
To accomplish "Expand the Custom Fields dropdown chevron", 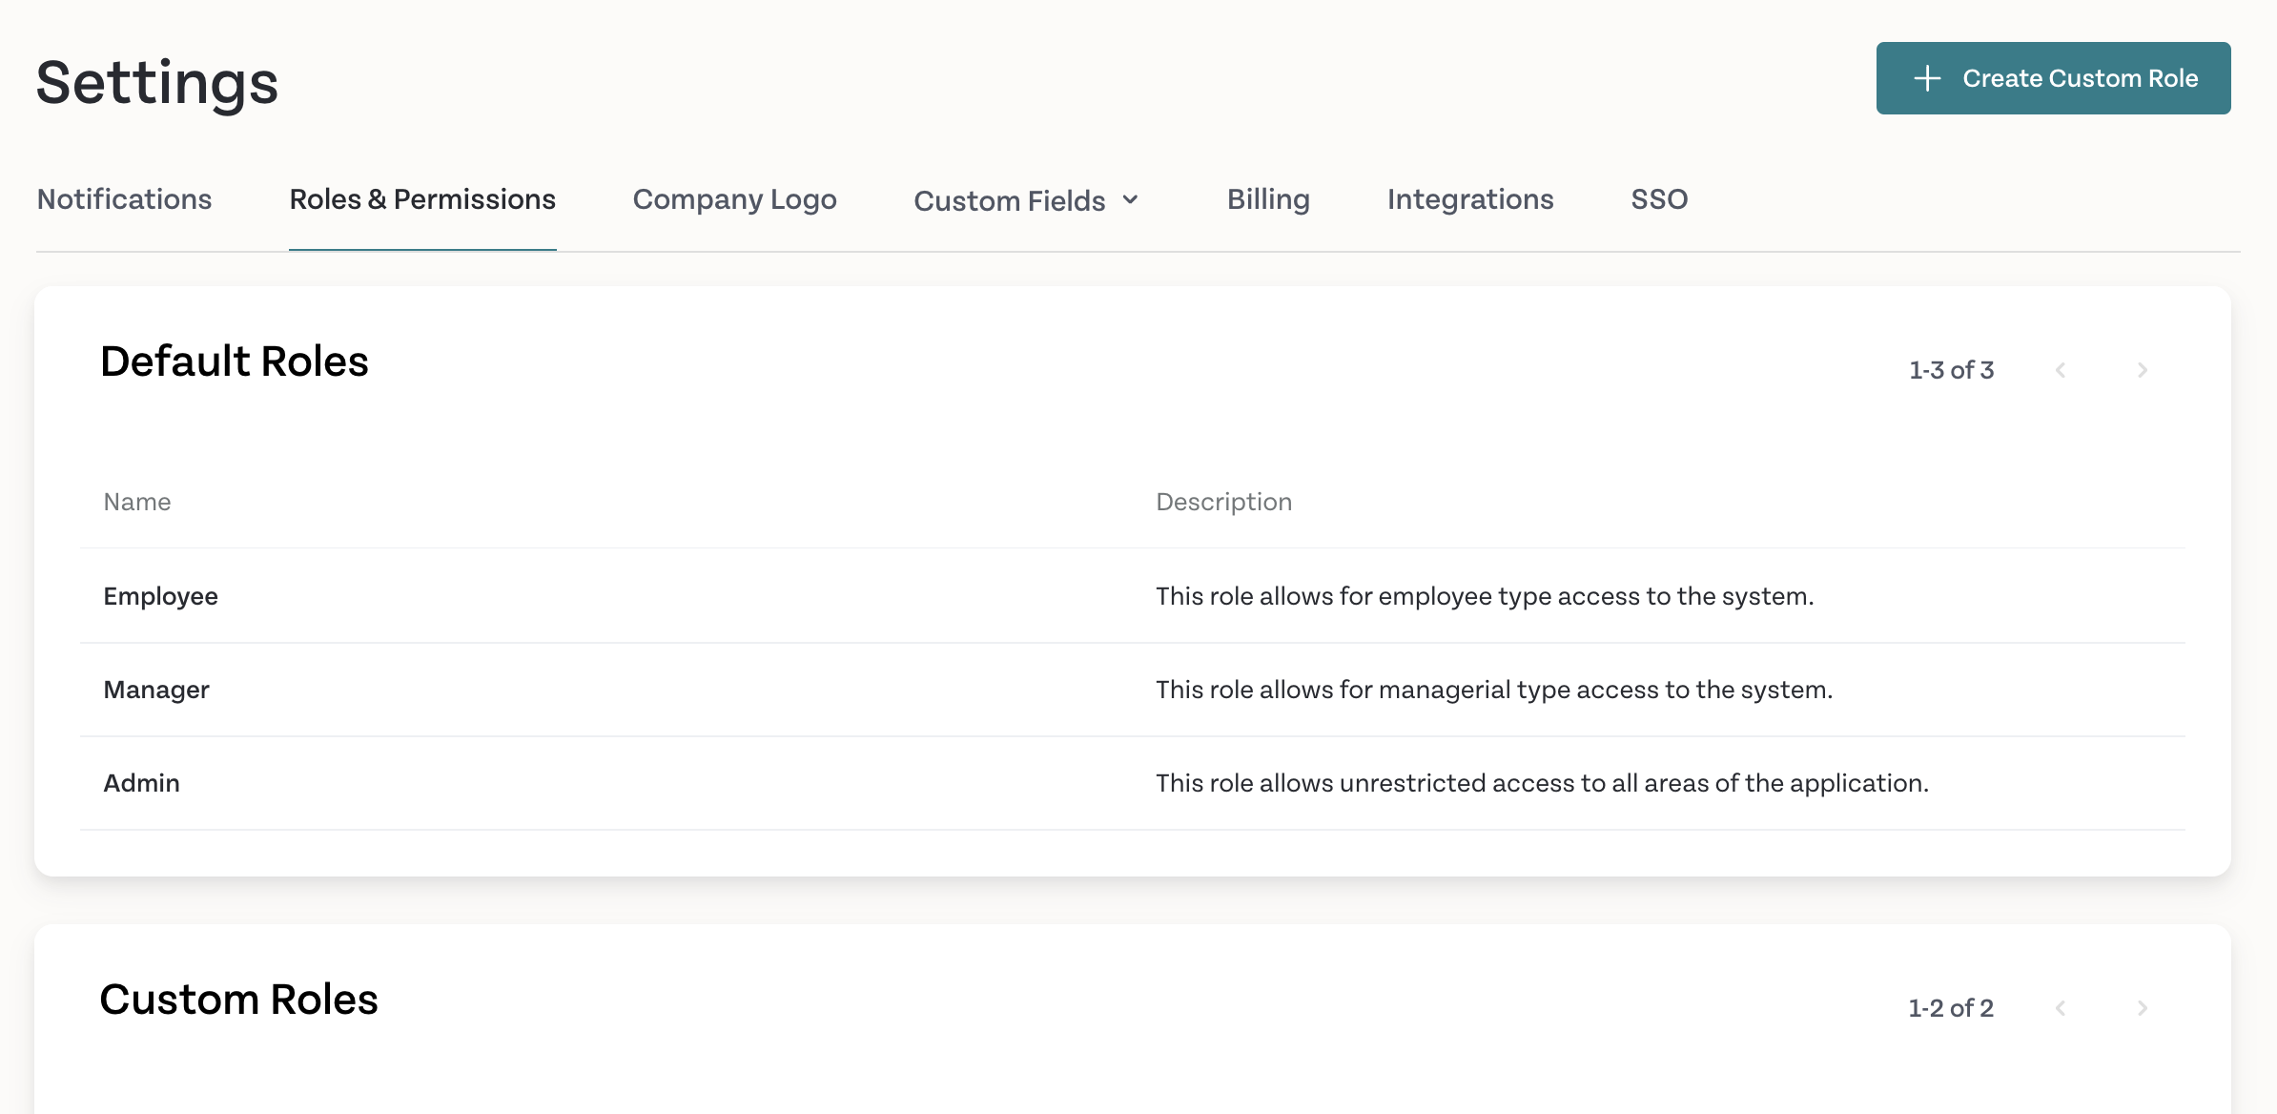I will point(1131,200).
